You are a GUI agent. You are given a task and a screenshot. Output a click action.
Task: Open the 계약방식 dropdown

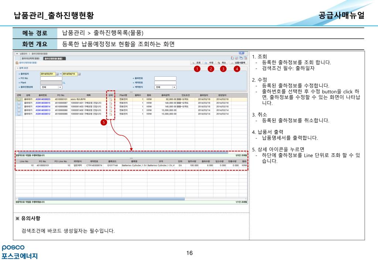[165, 87]
